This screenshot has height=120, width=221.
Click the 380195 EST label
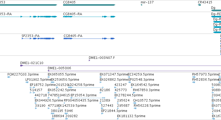click(x=57, y=111)
